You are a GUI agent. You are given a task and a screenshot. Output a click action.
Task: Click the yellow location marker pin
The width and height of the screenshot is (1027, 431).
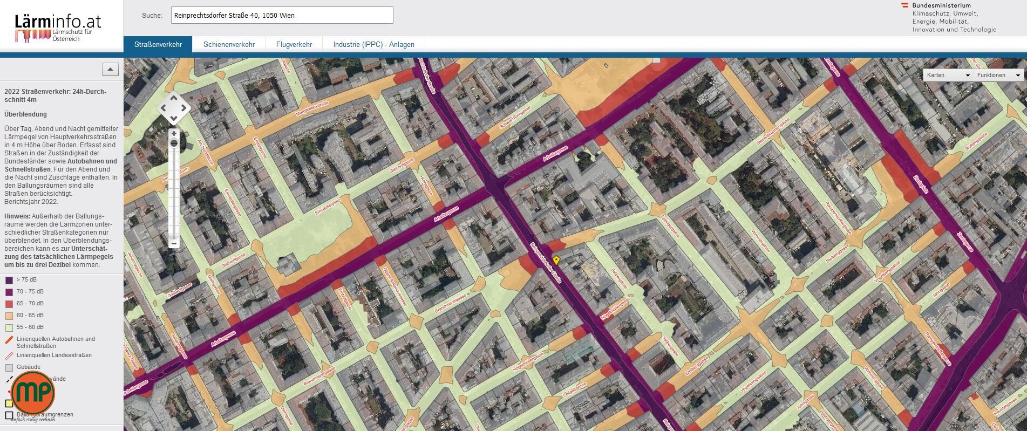(x=556, y=261)
